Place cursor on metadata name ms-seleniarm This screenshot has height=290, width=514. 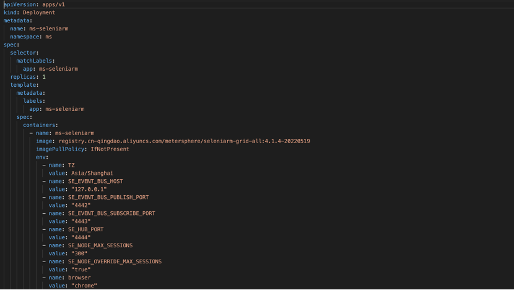coord(49,29)
